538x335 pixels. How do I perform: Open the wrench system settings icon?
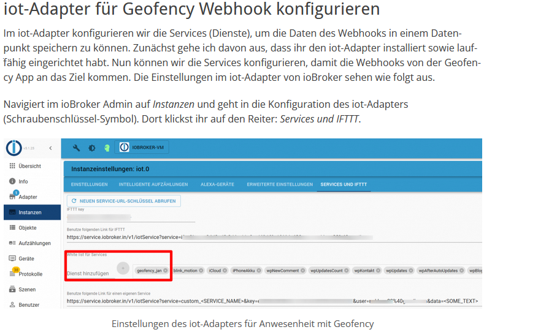tap(76, 148)
